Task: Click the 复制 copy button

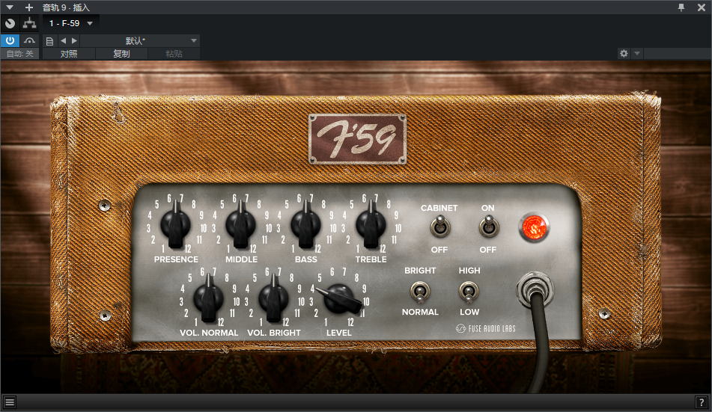Action: click(x=122, y=54)
